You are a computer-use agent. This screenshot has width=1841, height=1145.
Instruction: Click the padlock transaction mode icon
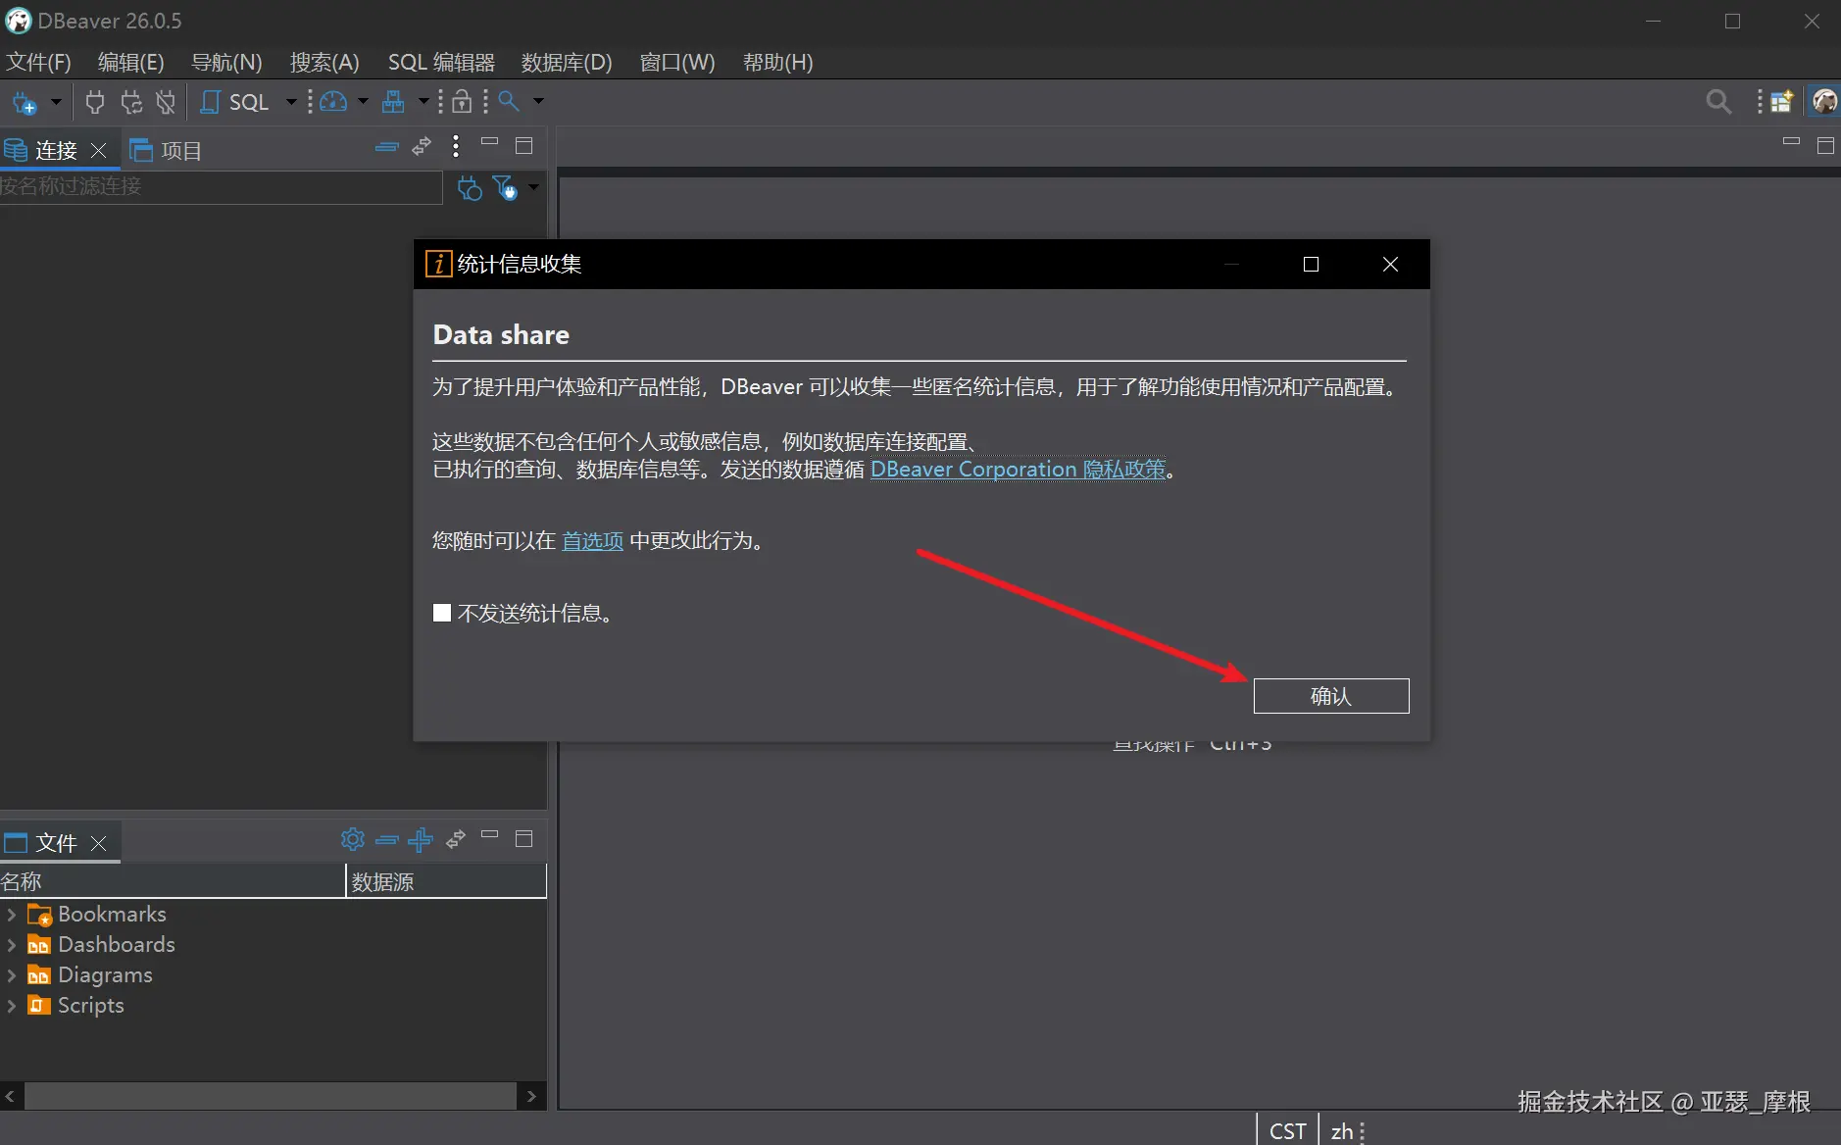(462, 102)
